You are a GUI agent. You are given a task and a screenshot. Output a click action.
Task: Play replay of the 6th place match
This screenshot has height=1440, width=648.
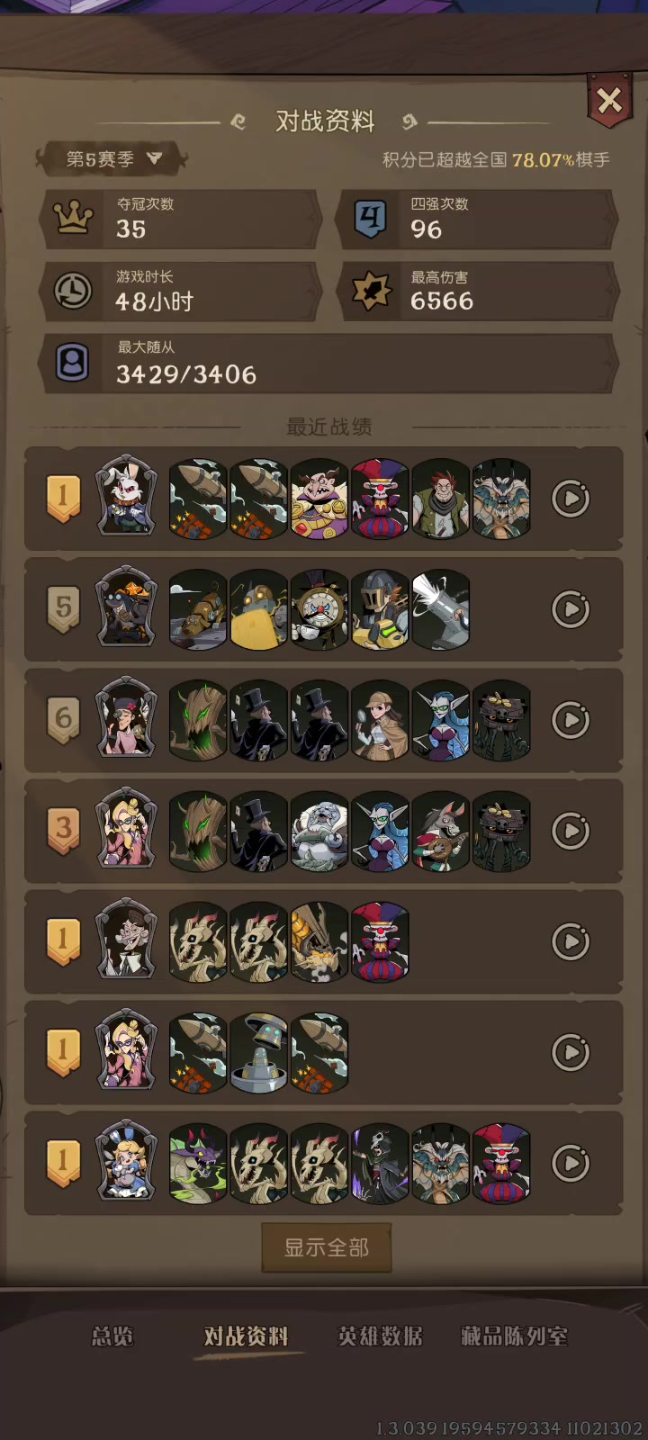click(x=571, y=720)
